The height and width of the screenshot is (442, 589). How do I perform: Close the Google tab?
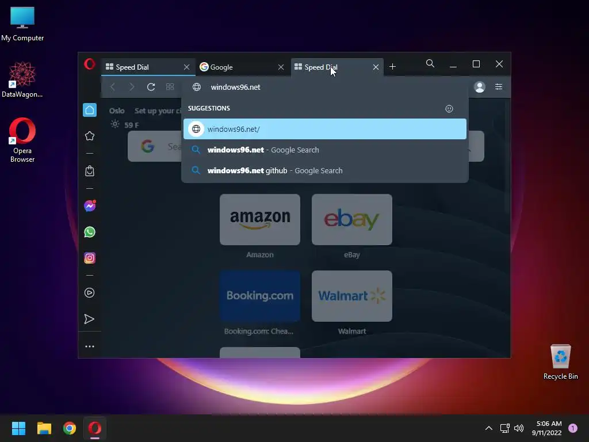tap(281, 67)
